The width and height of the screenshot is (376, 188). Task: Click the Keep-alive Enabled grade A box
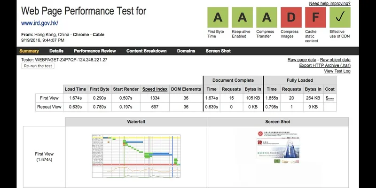[243, 17]
